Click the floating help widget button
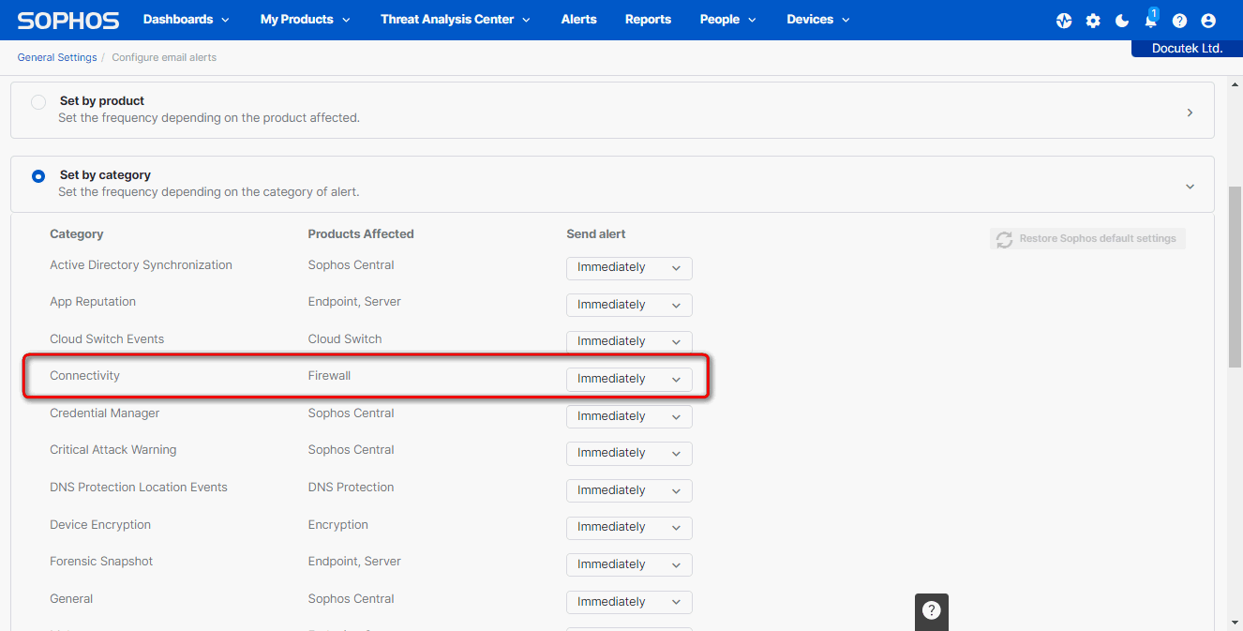The width and height of the screenshot is (1243, 631). tap(931, 610)
